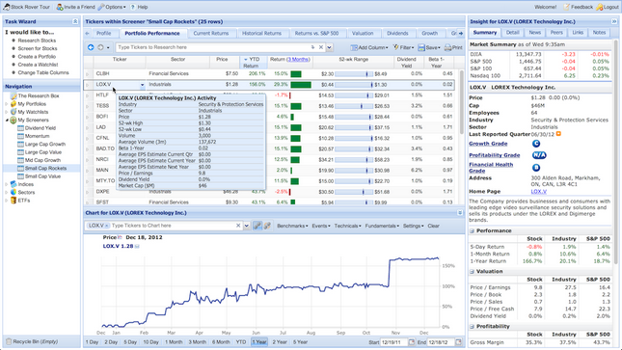Expand My Portfolios tree node
The width and height of the screenshot is (622, 350).
(7, 104)
